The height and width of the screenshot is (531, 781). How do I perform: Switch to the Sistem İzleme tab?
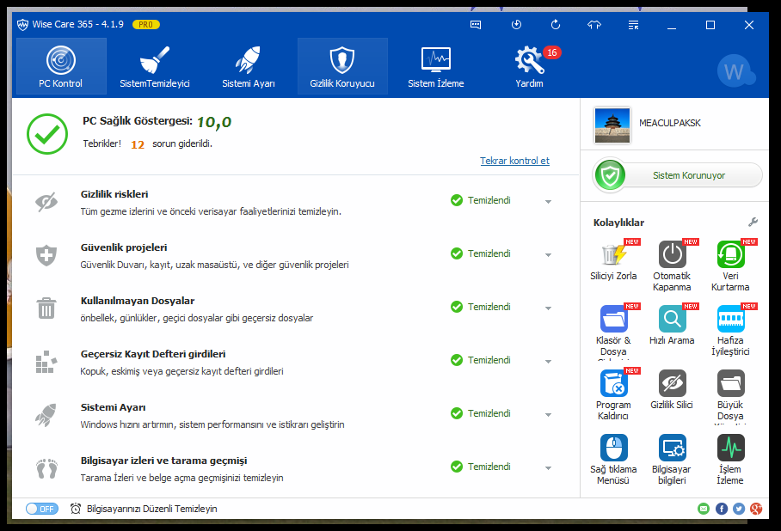(x=436, y=66)
